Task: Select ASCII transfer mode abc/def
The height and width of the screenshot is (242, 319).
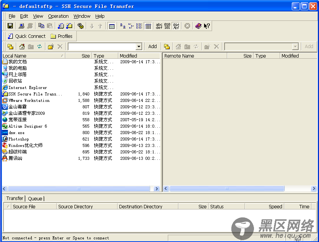Action: click(159, 26)
